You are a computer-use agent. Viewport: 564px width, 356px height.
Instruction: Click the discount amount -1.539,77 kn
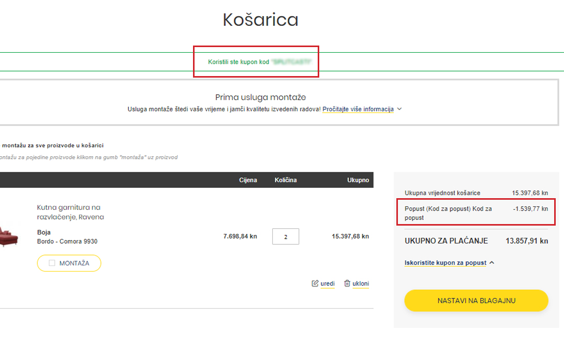[x=530, y=209]
